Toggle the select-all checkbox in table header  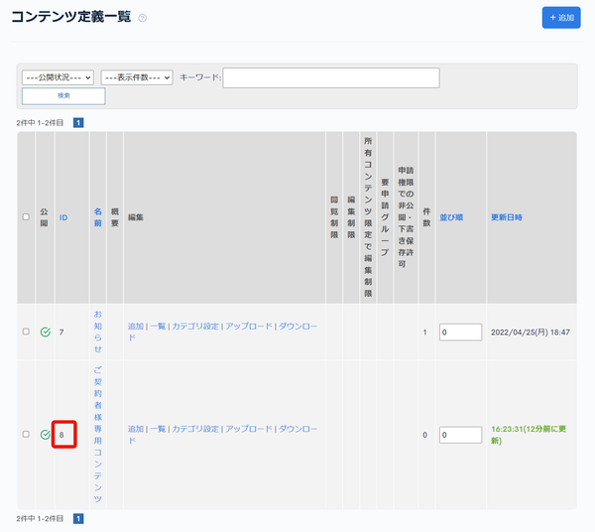[26, 217]
